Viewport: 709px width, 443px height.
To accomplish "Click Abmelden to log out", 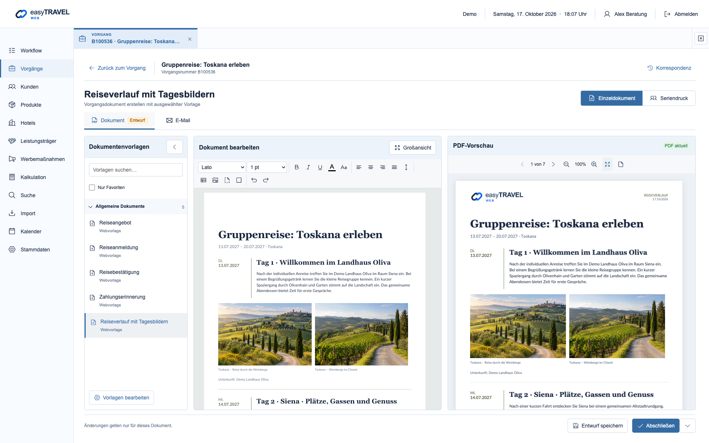I will 681,14.
